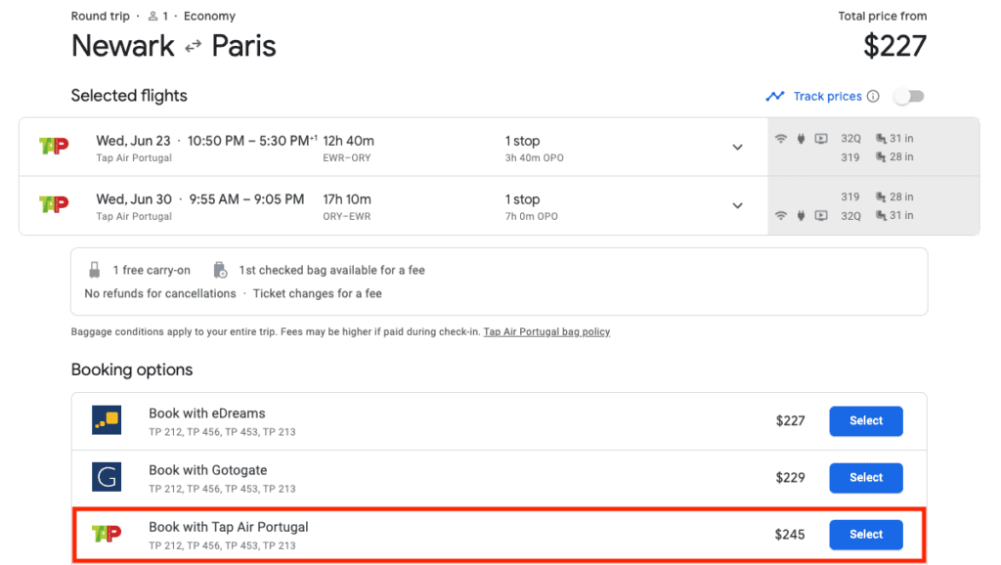Click the passenger icon in trip summary
Image resolution: width=1001 pixels, height=565 pixels.
point(152,16)
